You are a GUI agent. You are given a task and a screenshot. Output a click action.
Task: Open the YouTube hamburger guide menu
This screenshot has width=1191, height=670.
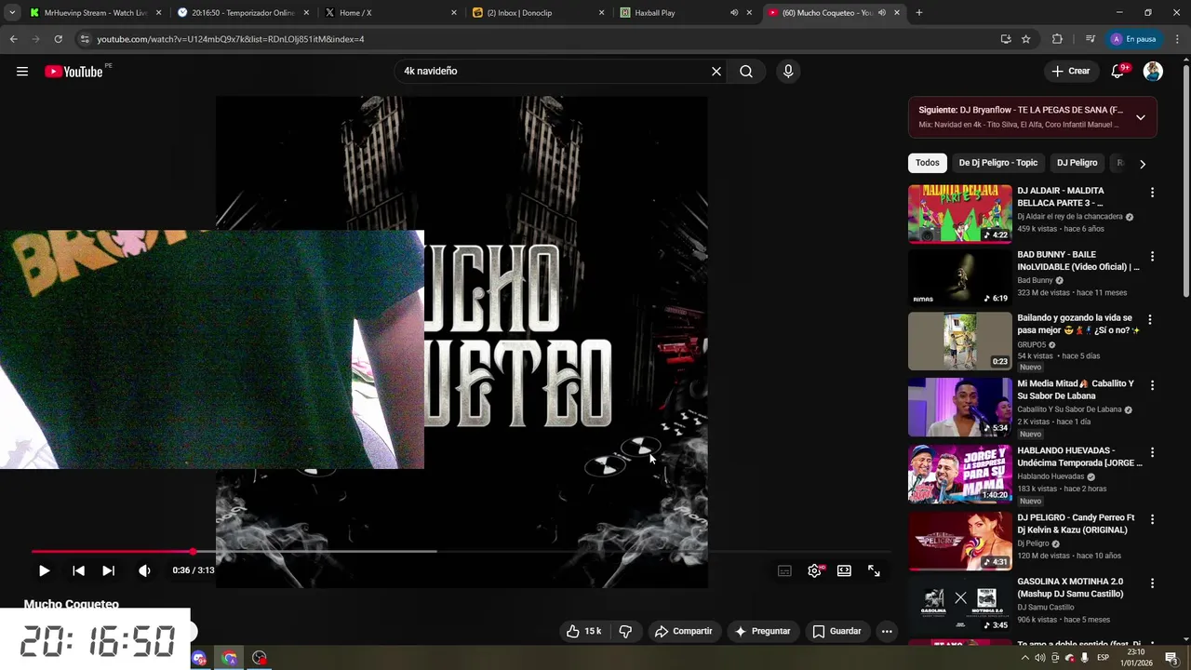[22, 72]
